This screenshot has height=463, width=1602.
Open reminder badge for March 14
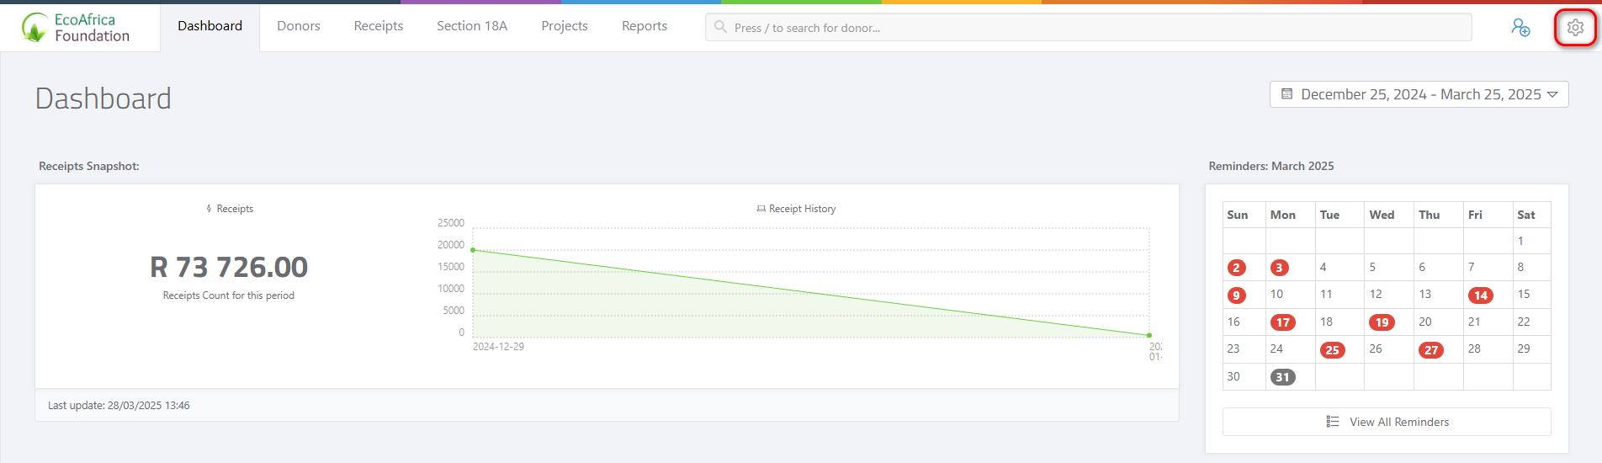[x=1480, y=295]
